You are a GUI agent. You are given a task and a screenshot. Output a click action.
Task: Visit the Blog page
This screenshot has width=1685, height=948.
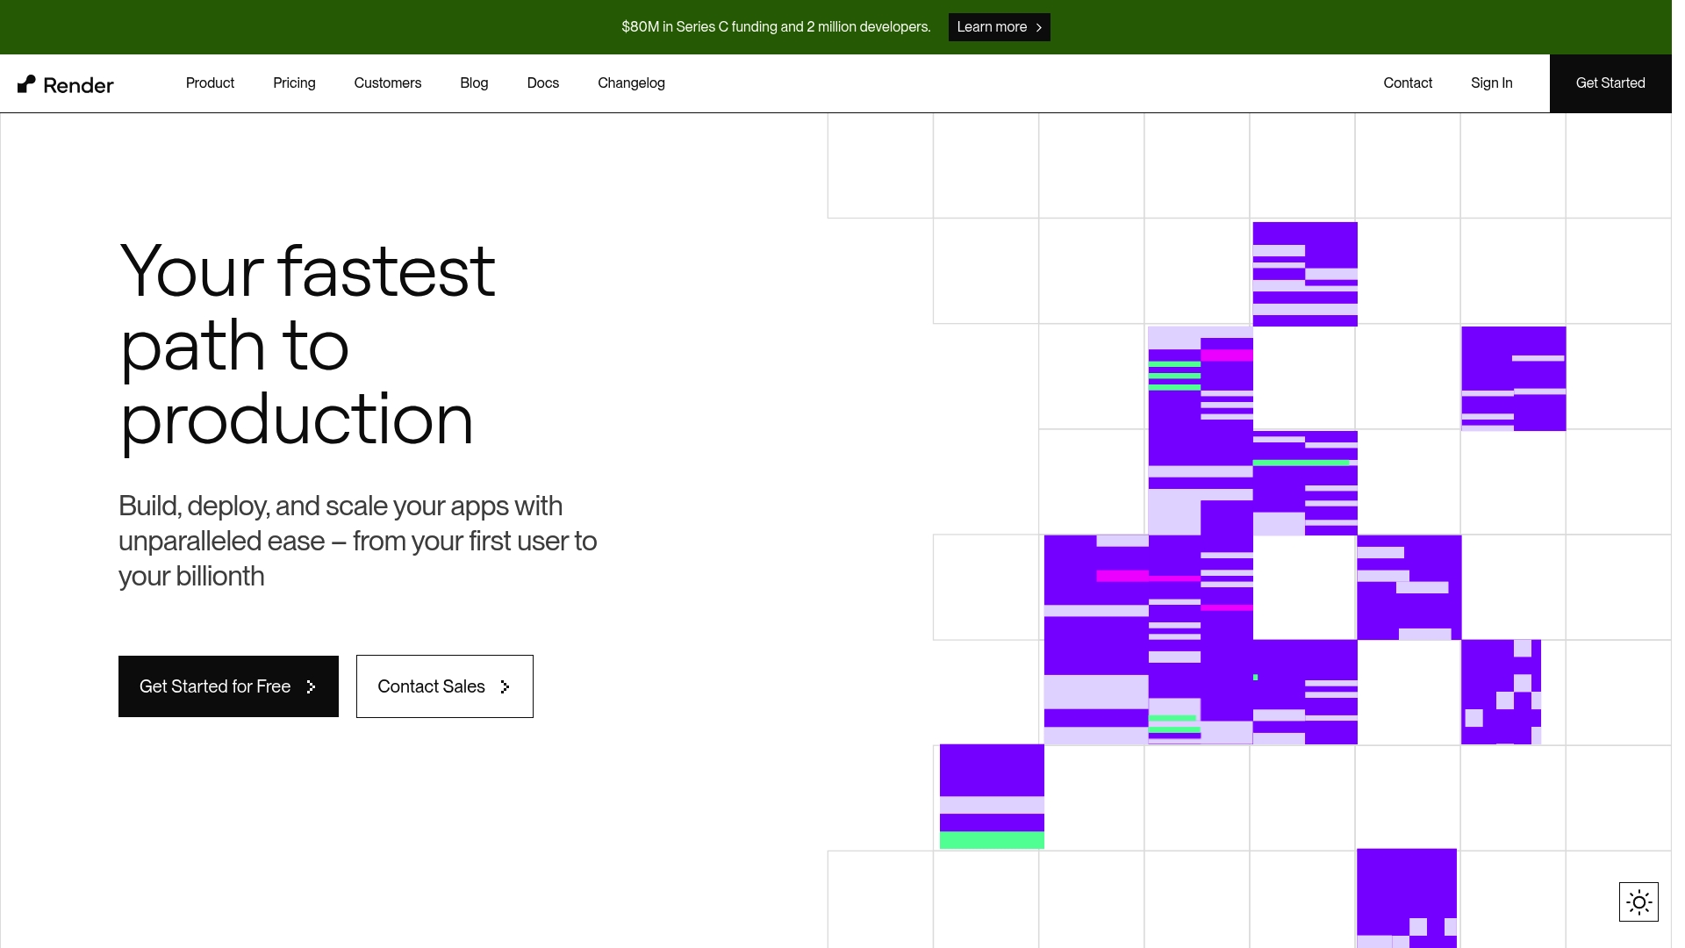(x=474, y=83)
